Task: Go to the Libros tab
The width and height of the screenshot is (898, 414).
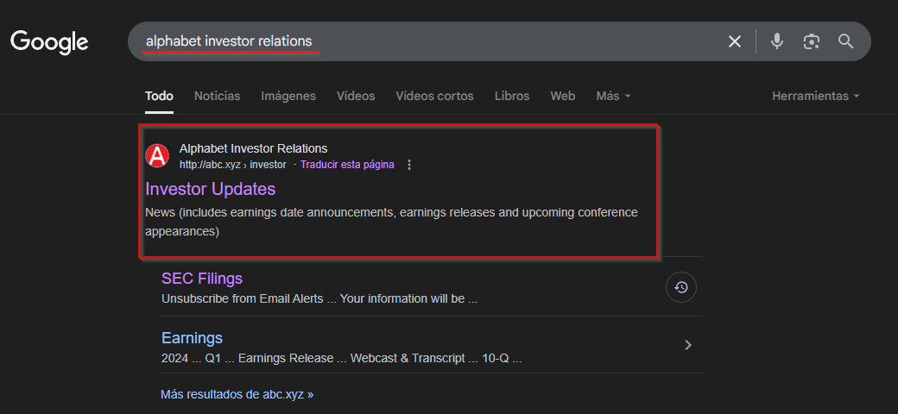Action: point(512,96)
